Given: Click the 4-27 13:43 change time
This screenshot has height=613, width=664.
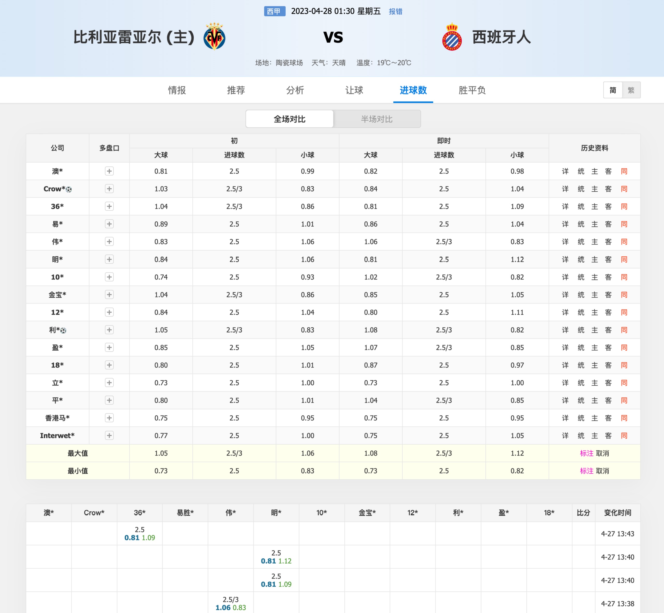Looking at the screenshot, I should pos(618,534).
